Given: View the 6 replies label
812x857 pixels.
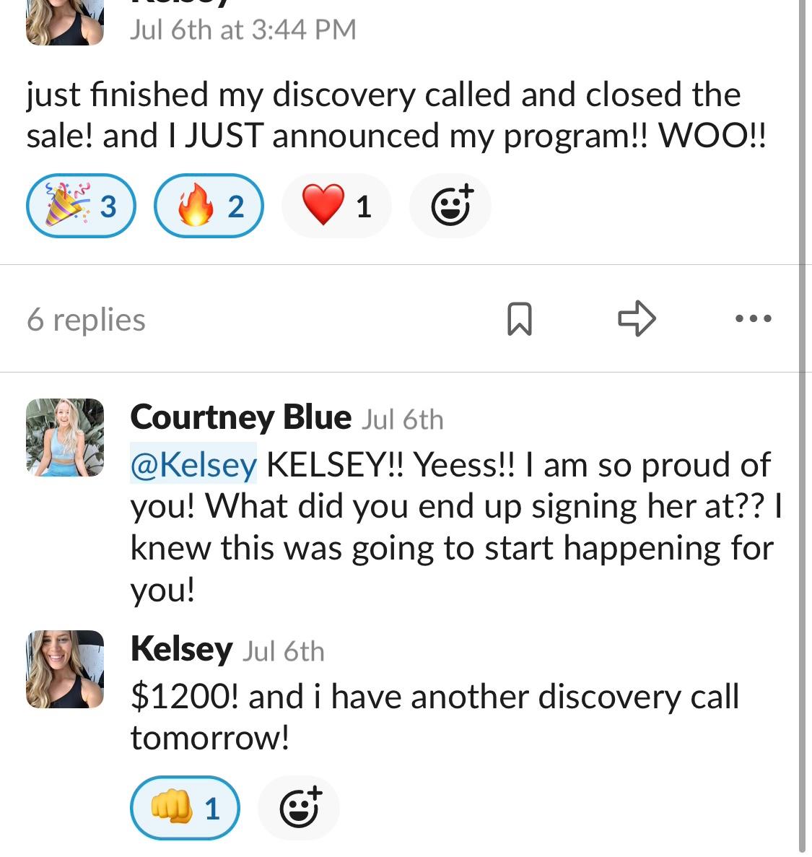Looking at the screenshot, I should pos(87,319).
